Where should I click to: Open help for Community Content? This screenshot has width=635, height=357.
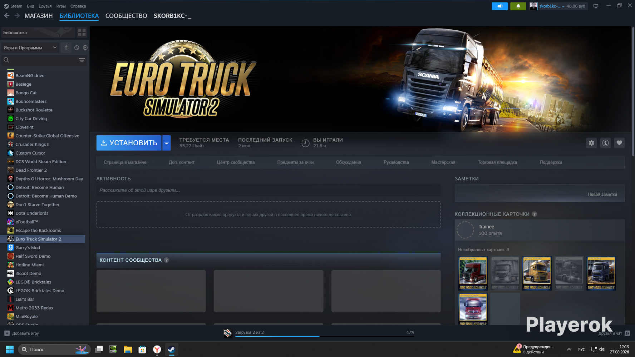166,260
